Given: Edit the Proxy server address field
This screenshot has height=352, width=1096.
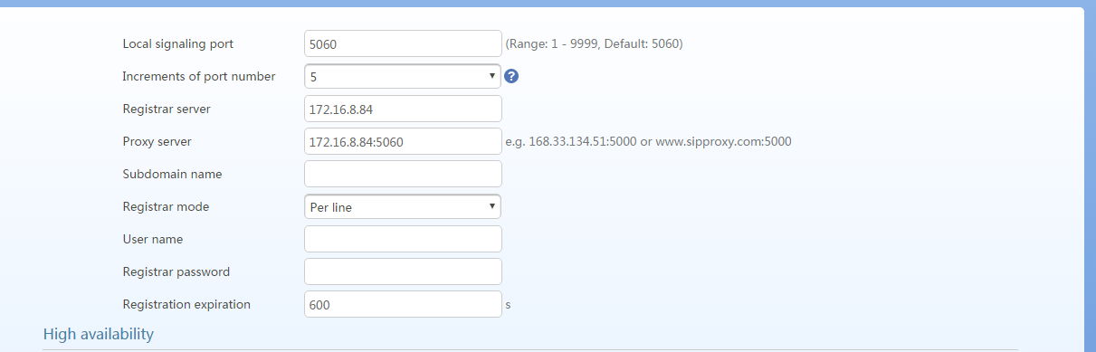Looking at the screenshot, I should [x=403, y=141].
